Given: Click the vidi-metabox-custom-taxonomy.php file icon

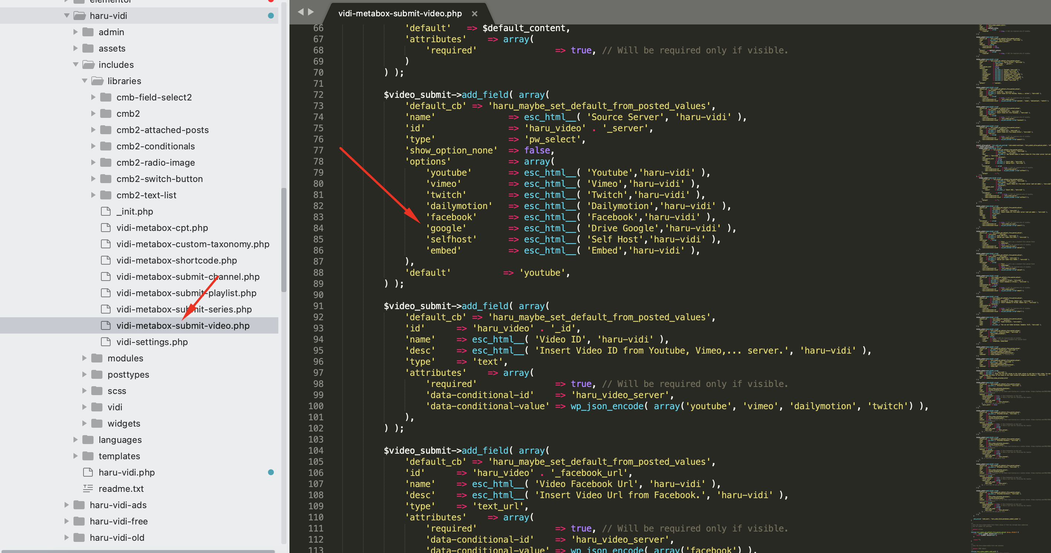Looking at the screenshot, I should 106,244.
